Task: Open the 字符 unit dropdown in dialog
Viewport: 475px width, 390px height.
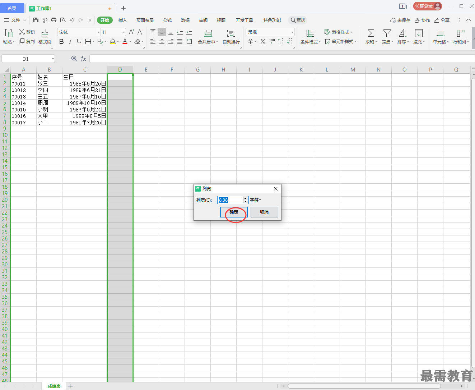Action: [256, 200]
